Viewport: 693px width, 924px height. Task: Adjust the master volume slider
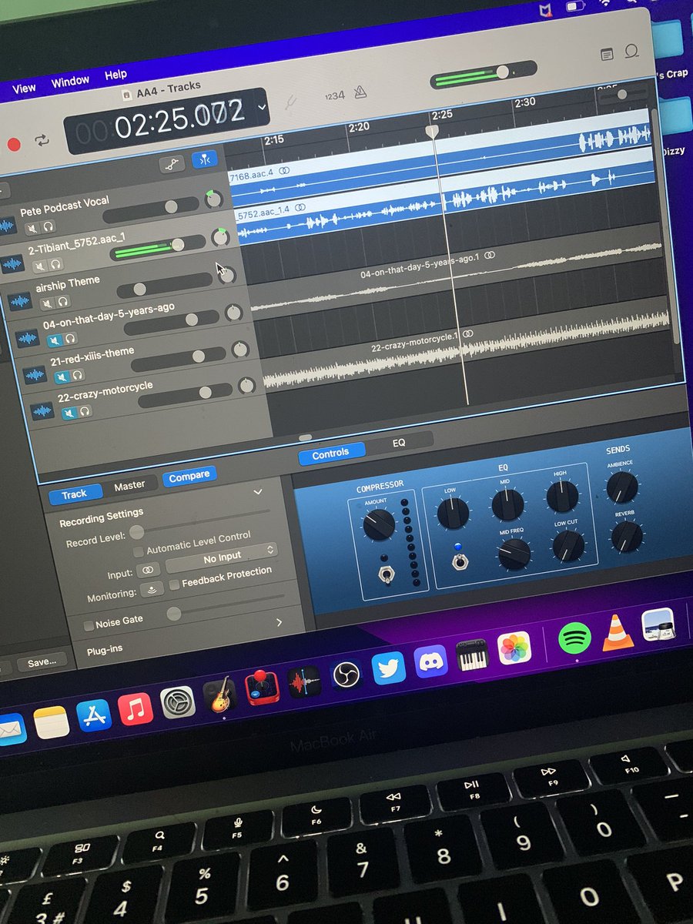click(x=484, y=75)
